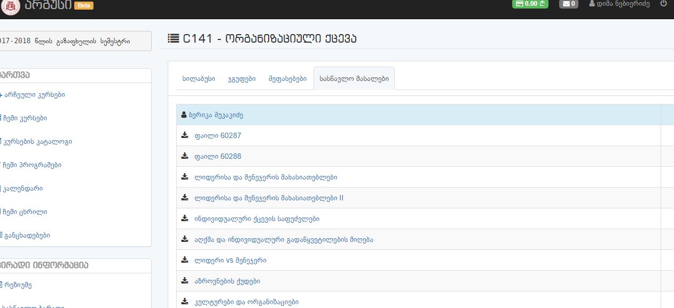Viewport: 674px width, 308px height.
Task: Open the messages envelope badge
Action: pyautogui.click(x=568, y=4)
